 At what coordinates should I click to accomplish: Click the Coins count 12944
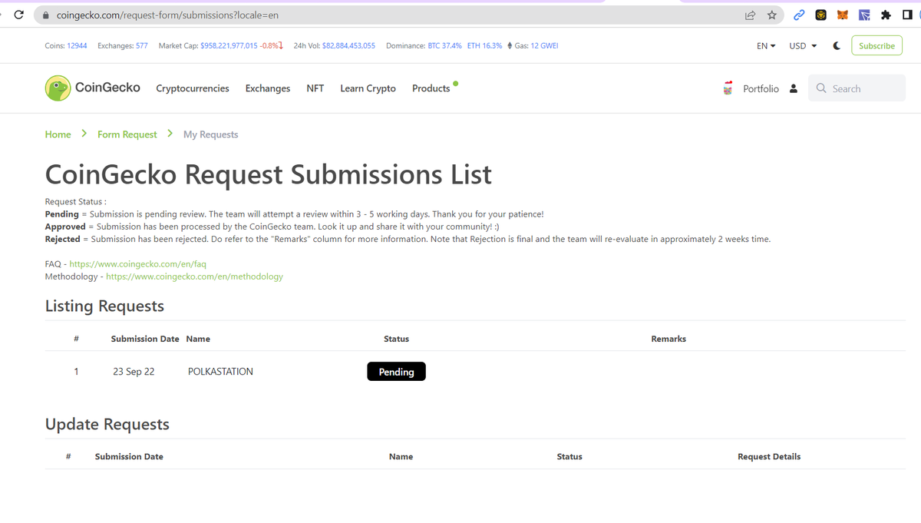[x=77, y=46]
